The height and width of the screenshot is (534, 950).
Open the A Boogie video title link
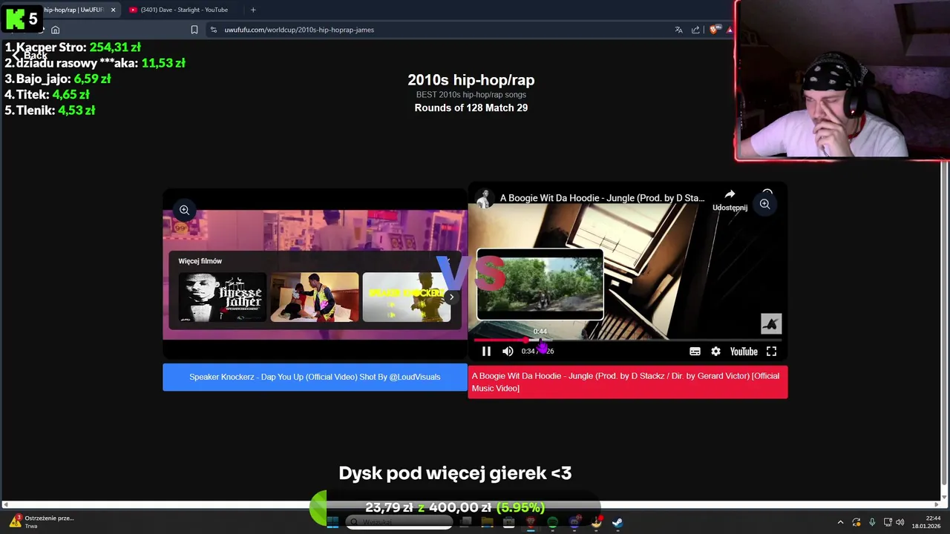602,198
